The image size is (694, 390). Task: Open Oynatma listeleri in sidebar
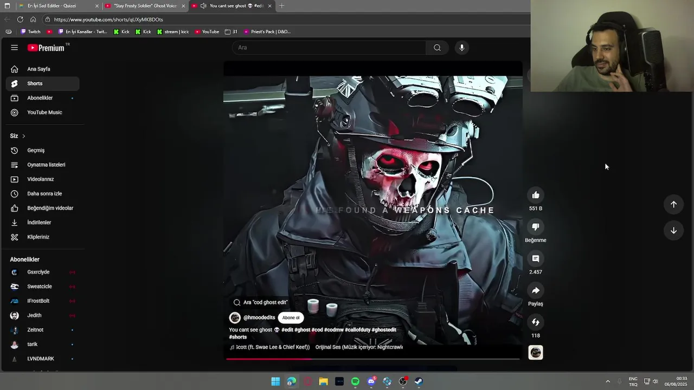pyautogui.click(x=43, y=165)
